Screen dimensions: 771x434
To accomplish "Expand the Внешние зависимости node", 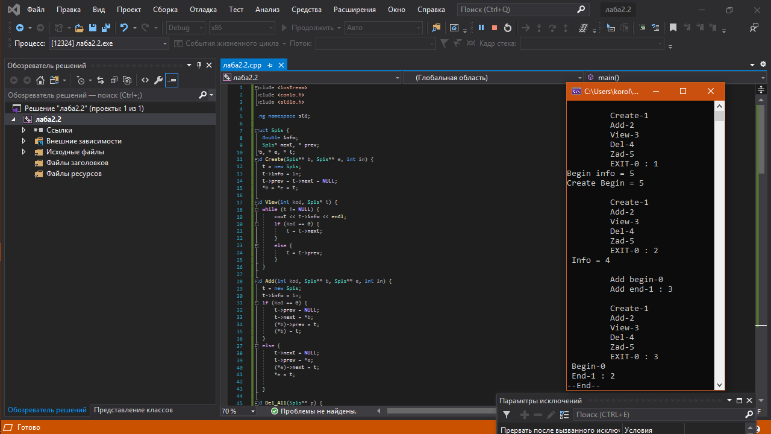I will (23, 141).
